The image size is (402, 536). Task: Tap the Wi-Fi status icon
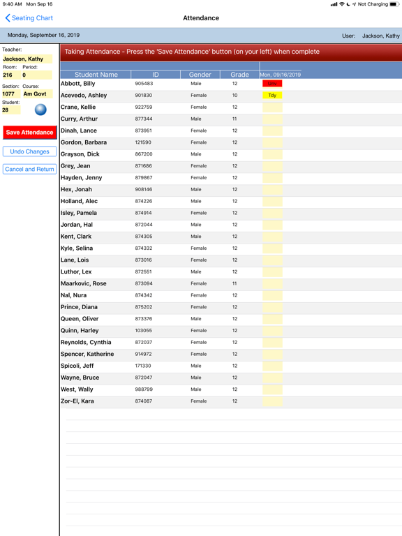click(x=342, y=4)
